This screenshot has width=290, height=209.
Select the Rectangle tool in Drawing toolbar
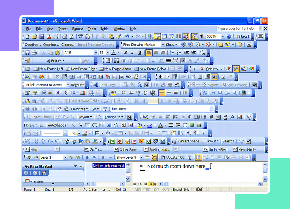tap(87, 125)
